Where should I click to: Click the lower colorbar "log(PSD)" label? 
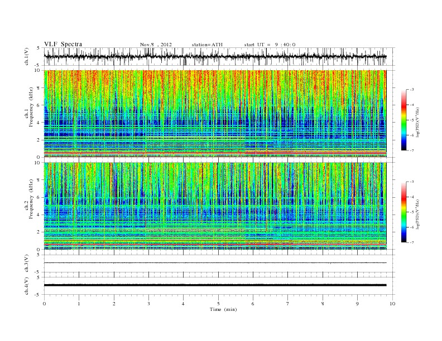(417, 214)
